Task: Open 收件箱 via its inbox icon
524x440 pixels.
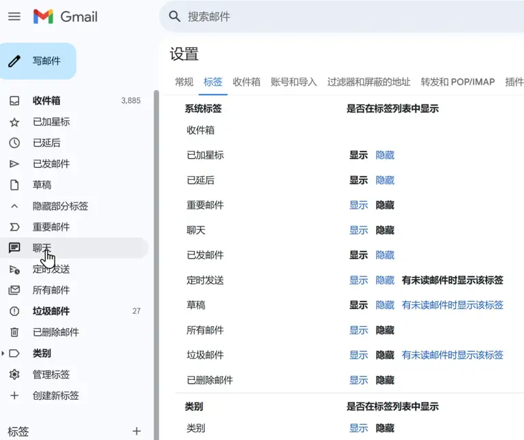Action: coord(14,100)
